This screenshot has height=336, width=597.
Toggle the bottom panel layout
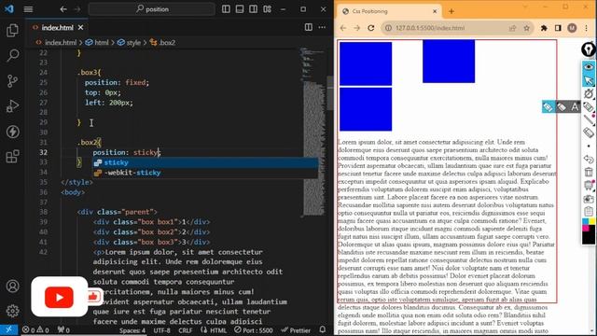click(240, 8)
